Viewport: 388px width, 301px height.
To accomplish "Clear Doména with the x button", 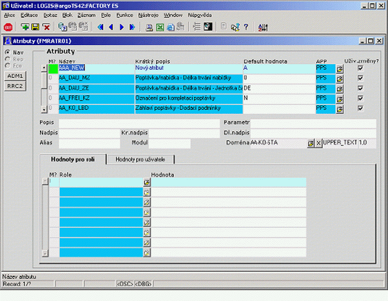I will pos(318,143).
